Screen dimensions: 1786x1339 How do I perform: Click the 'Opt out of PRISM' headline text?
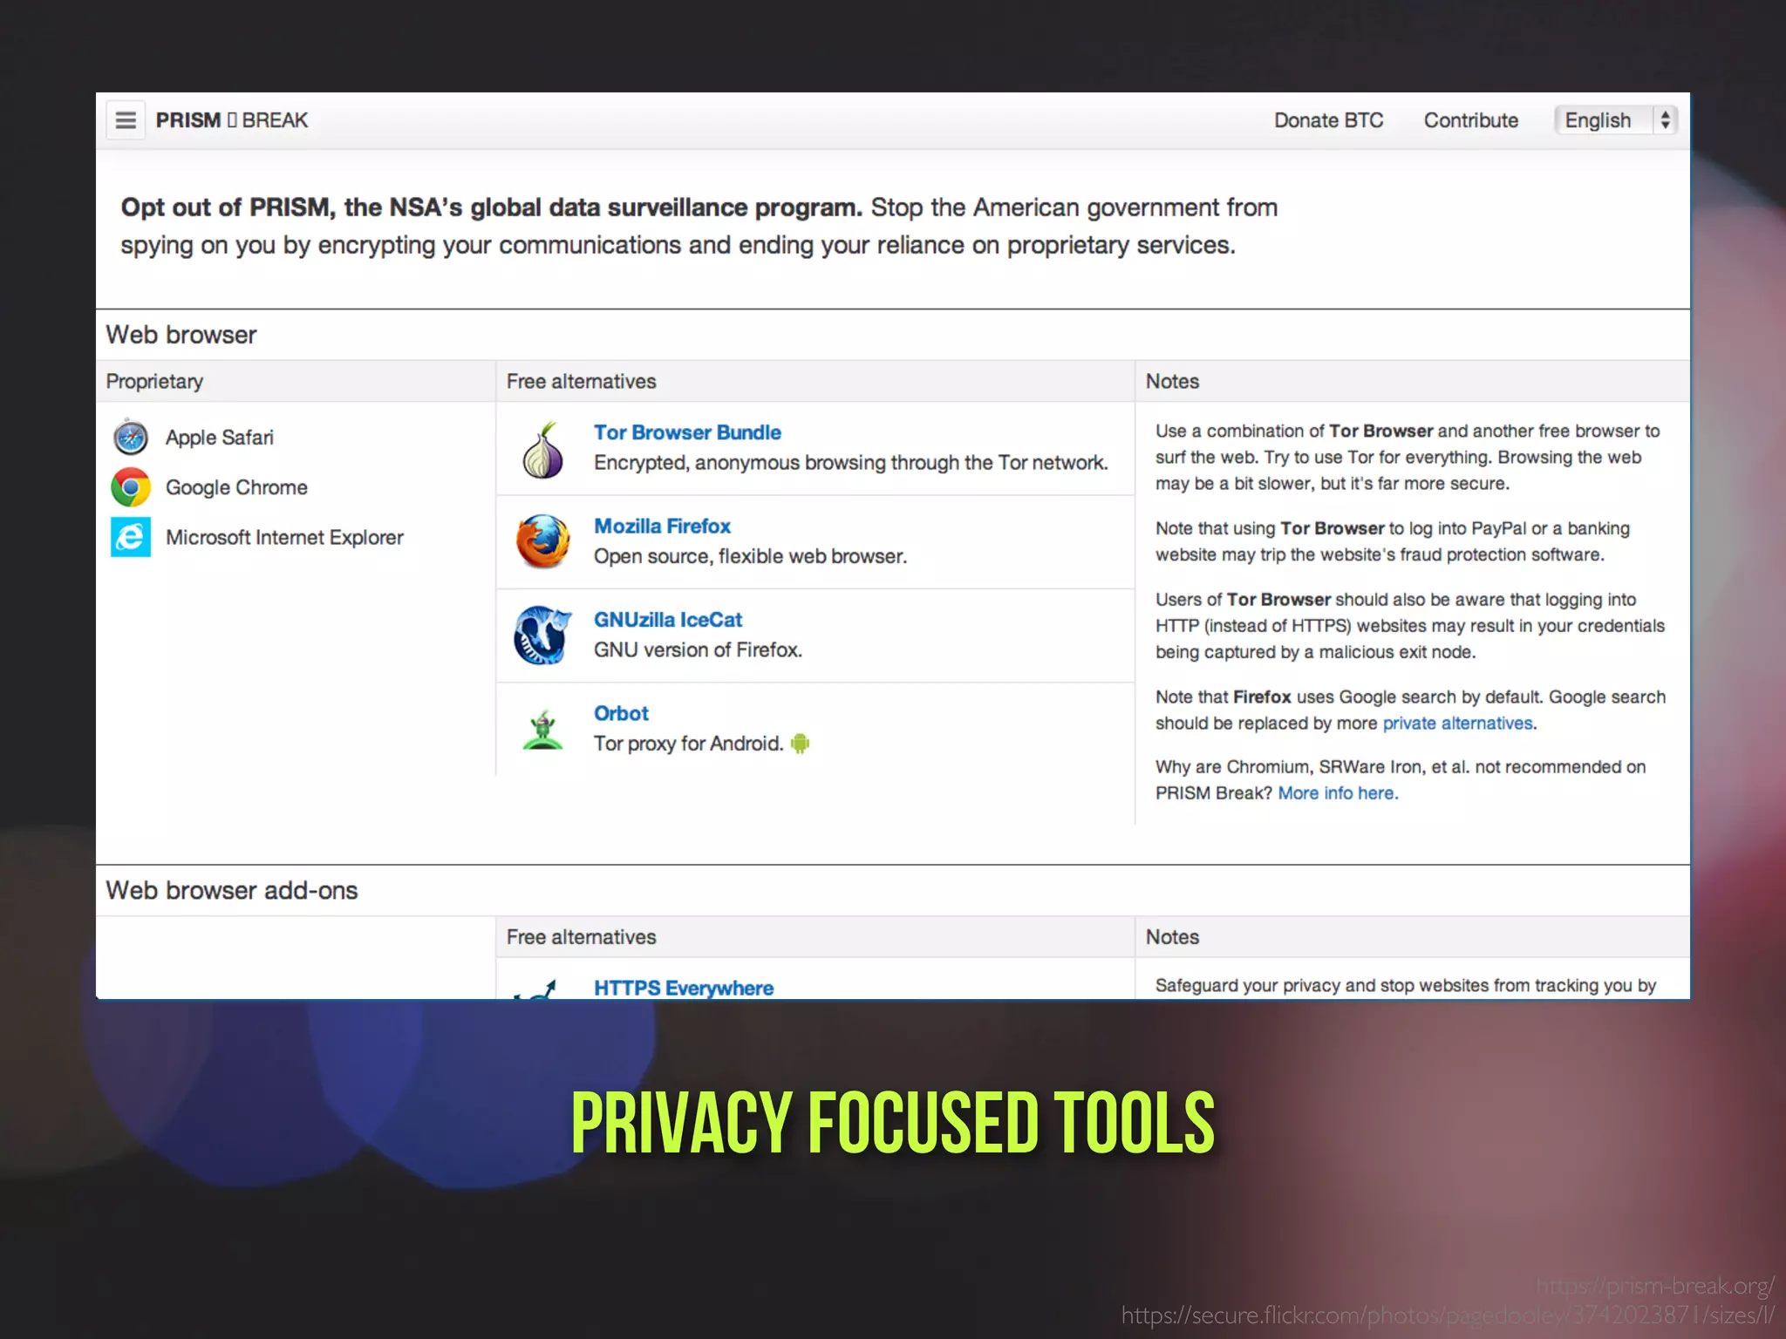click(x=491, y=207)
